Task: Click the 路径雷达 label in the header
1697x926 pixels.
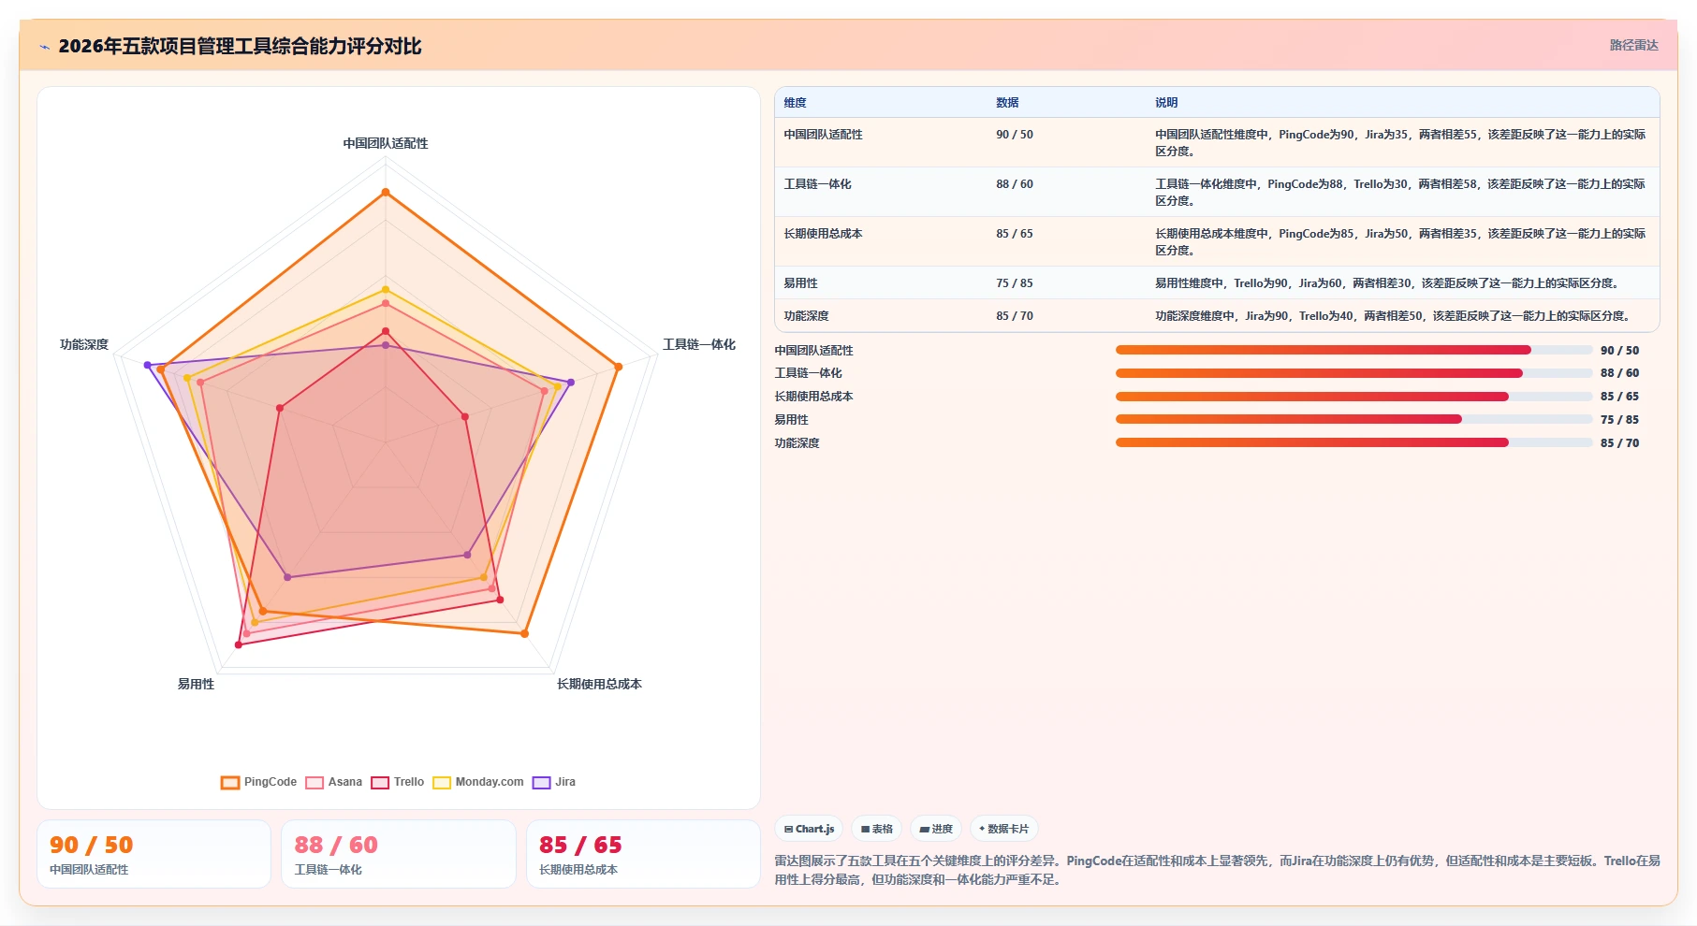Action: 1633,45
